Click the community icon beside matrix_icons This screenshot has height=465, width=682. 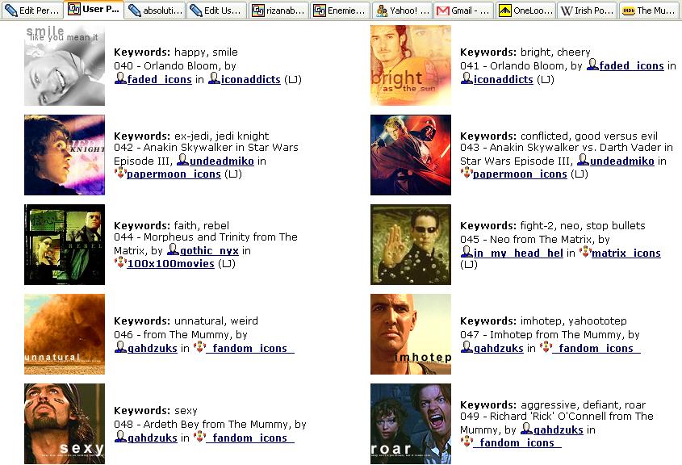tap(584, 253)
